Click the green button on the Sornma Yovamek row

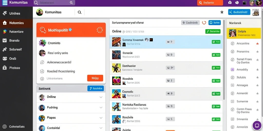point(216,42)
